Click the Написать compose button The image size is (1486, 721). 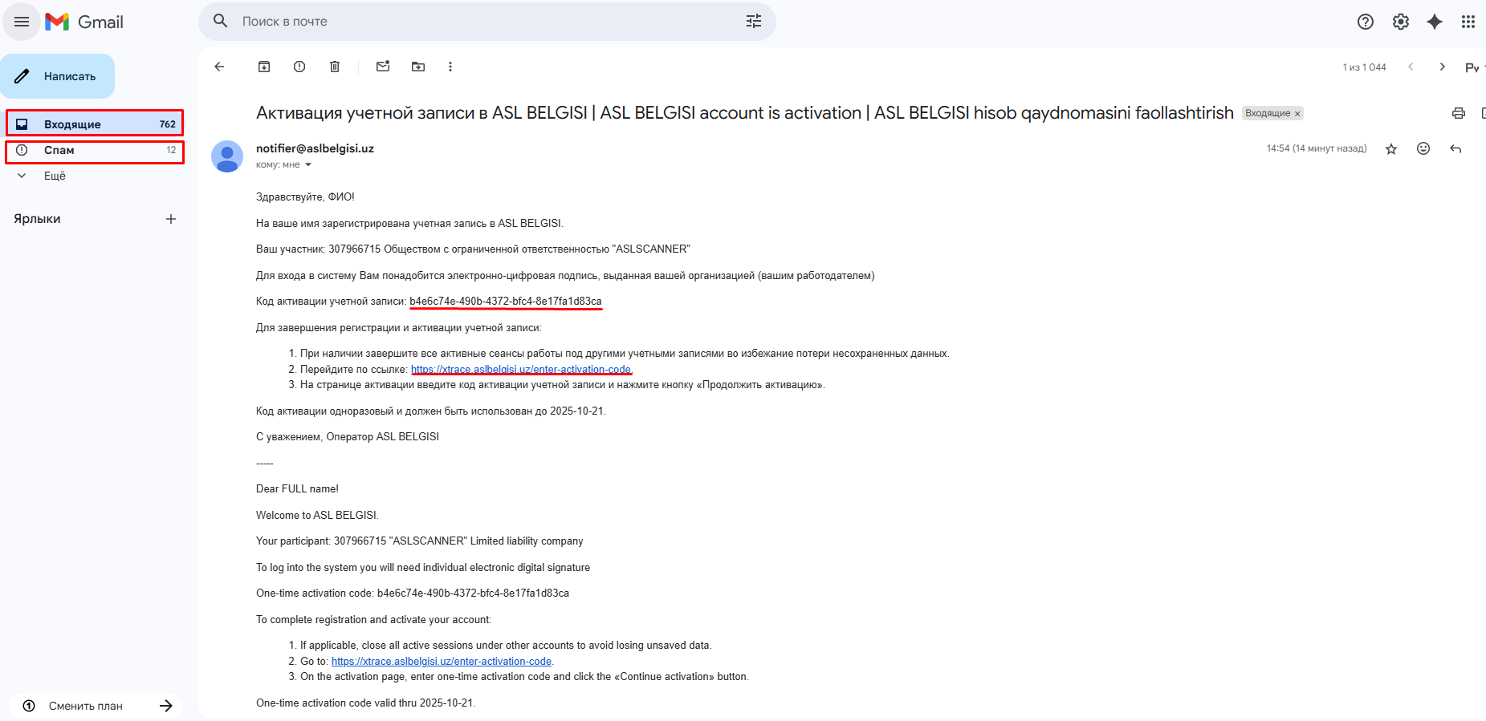(x=58, y=76)
